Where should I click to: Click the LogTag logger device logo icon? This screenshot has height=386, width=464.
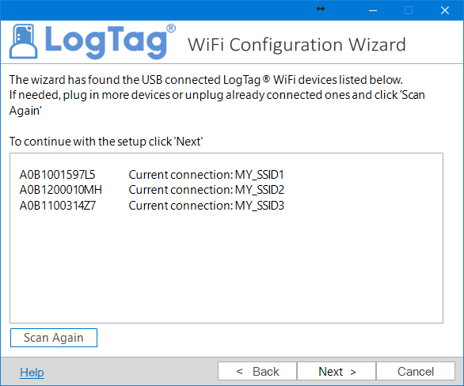click(x=24, y=41)
